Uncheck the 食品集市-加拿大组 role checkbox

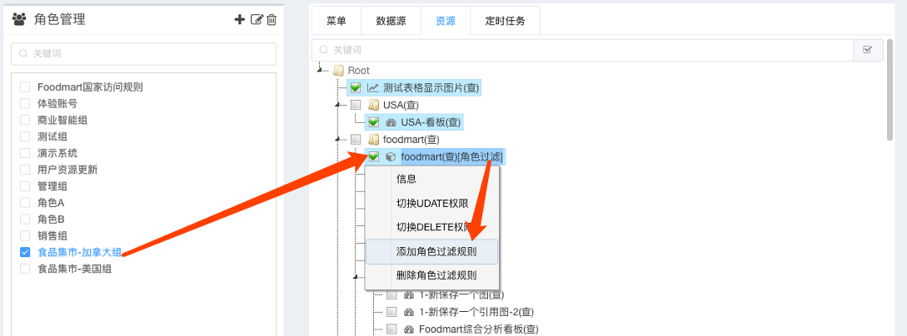[x=25, y=252]
